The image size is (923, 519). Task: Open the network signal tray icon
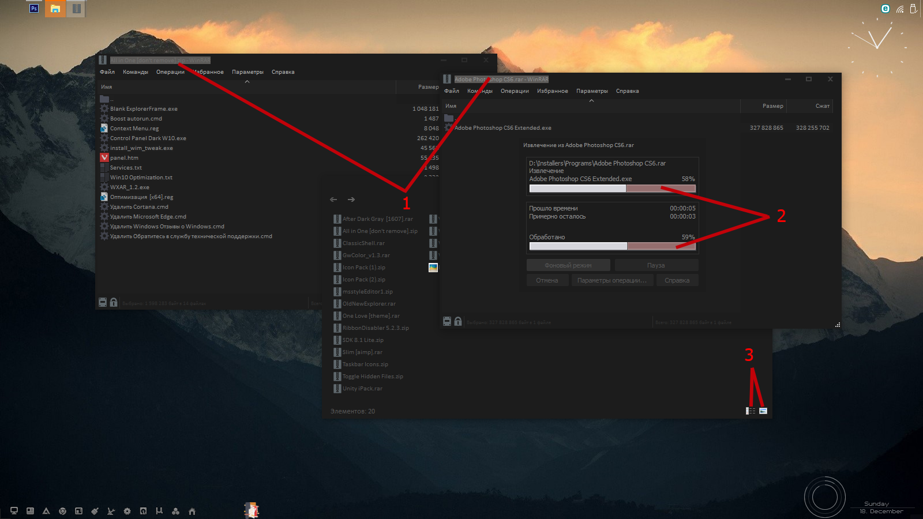point(900,9)
